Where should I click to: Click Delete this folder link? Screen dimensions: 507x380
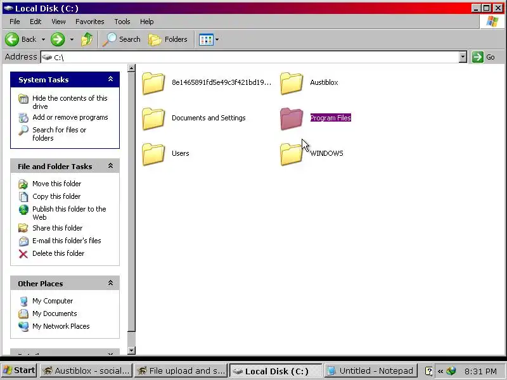click(x=58, y=253)
